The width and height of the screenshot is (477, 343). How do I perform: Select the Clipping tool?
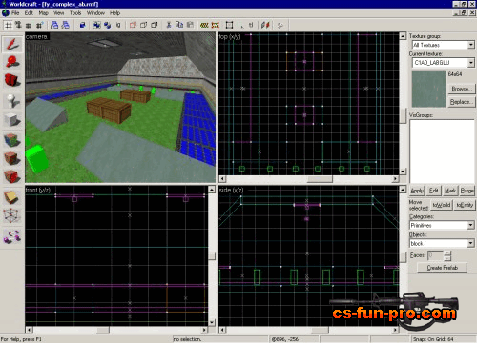[x=12, y=197]
